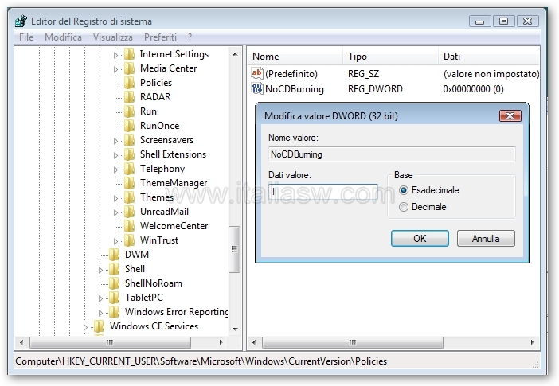559x386 pixels.
Task: Click the UnreadMail folder icon
Action: 130,212
